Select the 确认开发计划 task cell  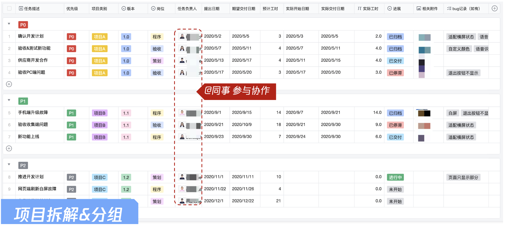[x=40, y=36]
